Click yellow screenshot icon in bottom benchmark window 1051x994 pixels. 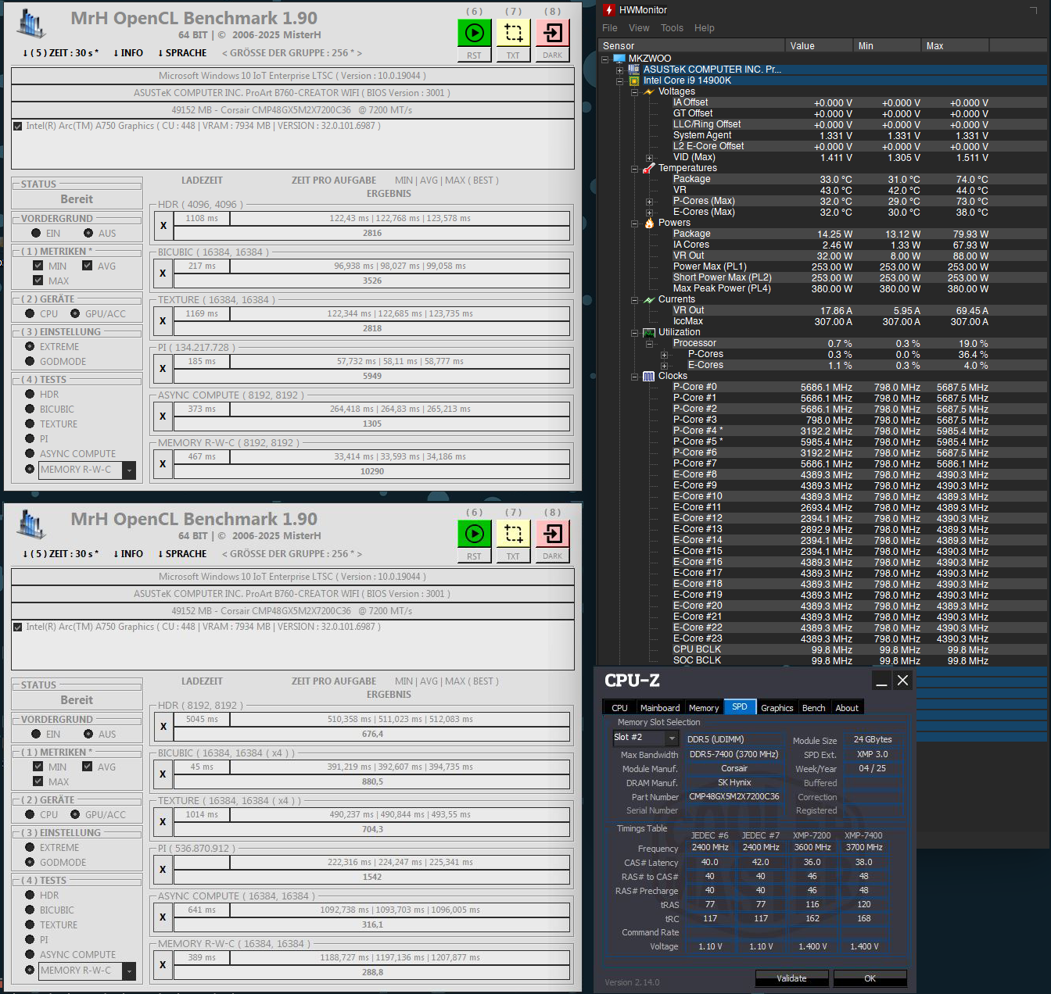pyautogui.click(x=513, y=534)
